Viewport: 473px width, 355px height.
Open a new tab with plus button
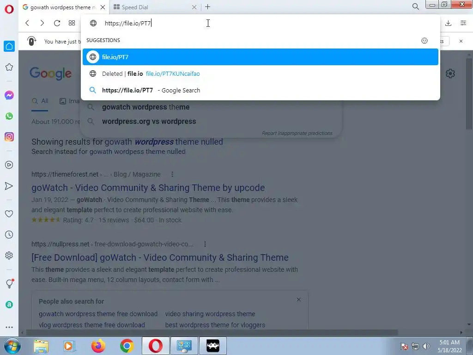(x=207, y=6)
